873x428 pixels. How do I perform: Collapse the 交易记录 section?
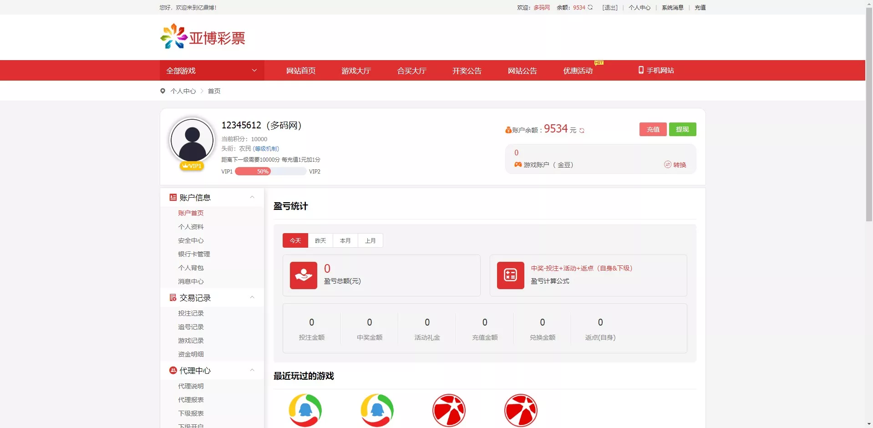(x=252, y=297)
